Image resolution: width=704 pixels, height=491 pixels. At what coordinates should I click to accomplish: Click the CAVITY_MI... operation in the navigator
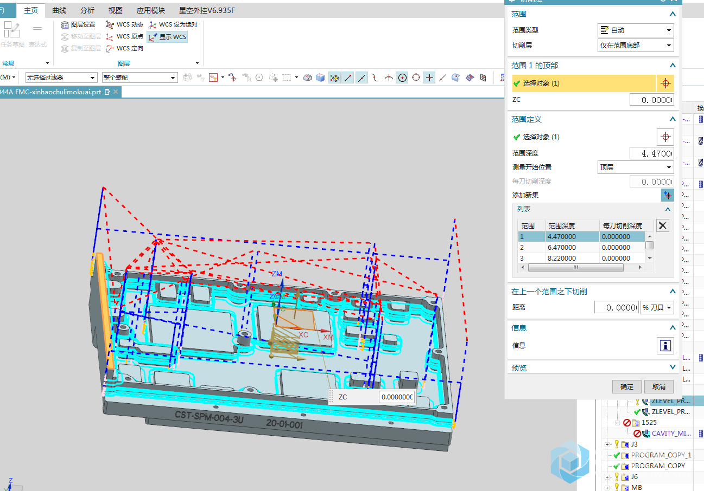(671, 433)
